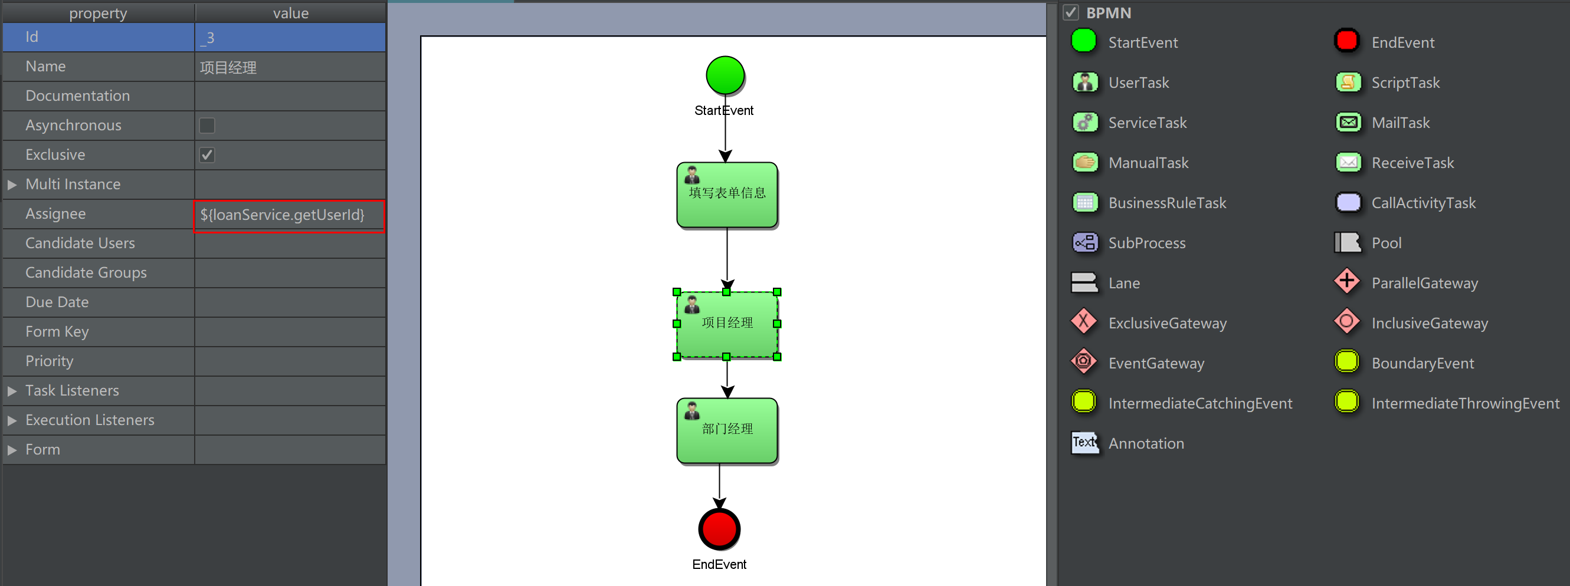The width and height of the screenshot is (1570, 586).
Task: Choose the BoundaryEvent palette icon
Action: point(1347,362)
